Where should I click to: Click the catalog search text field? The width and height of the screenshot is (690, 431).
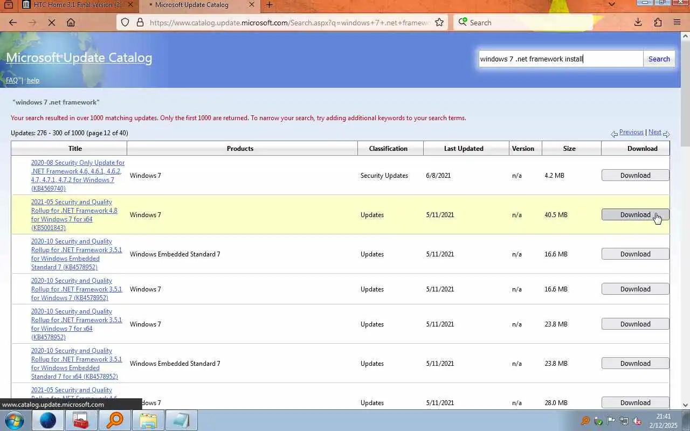(561, 59)
